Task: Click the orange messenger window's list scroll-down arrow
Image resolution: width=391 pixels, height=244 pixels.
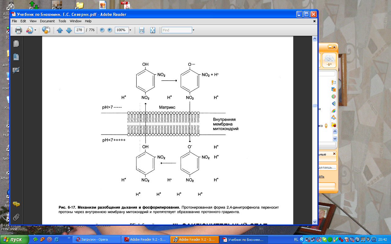Action: (335, 138)
